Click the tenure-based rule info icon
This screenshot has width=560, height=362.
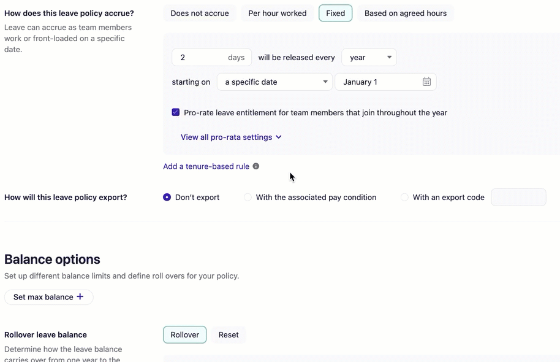(x=256, y=166)
